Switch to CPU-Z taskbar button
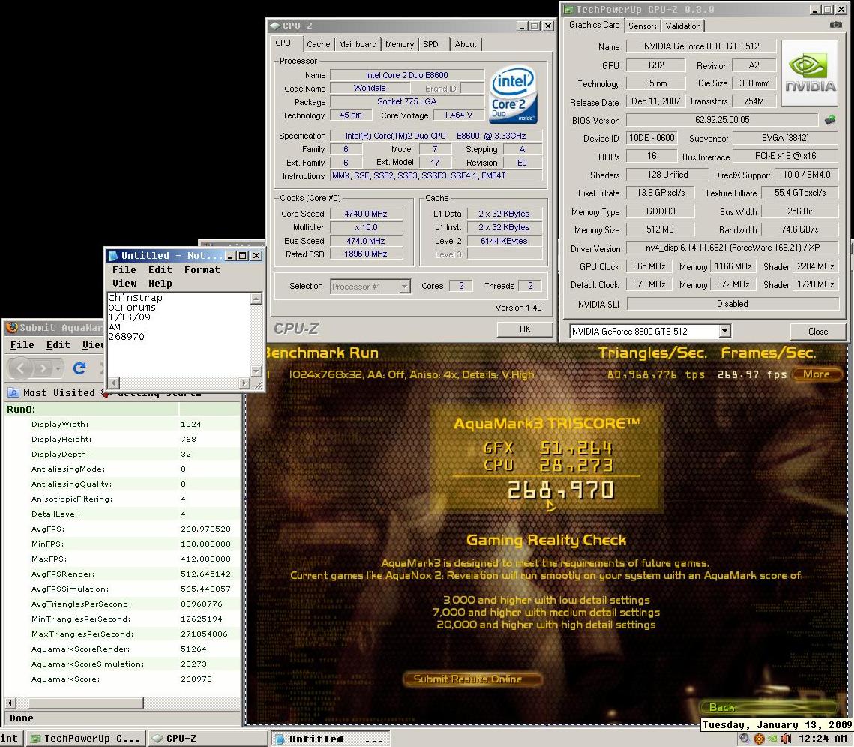Screen dimensions: 854x747 (208, 739)
